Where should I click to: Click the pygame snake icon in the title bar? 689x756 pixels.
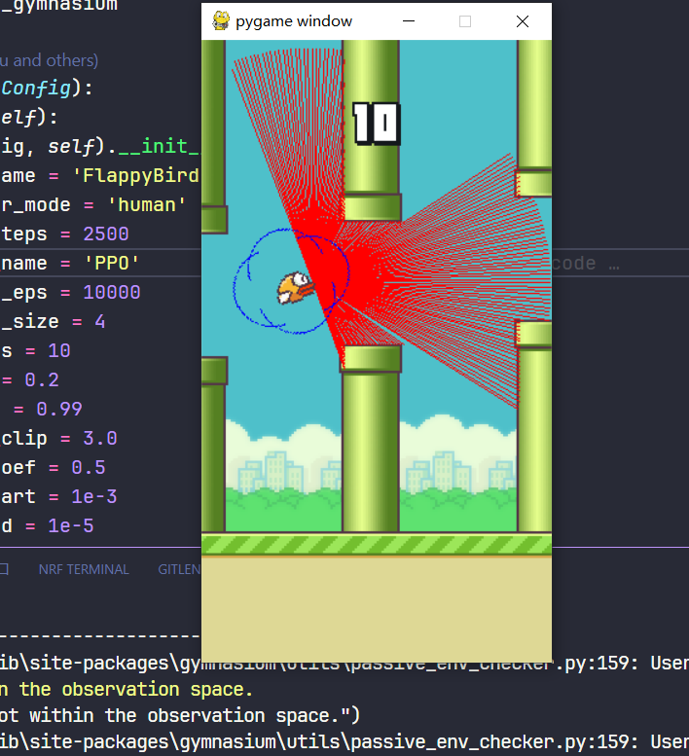[x=221, y=21]
